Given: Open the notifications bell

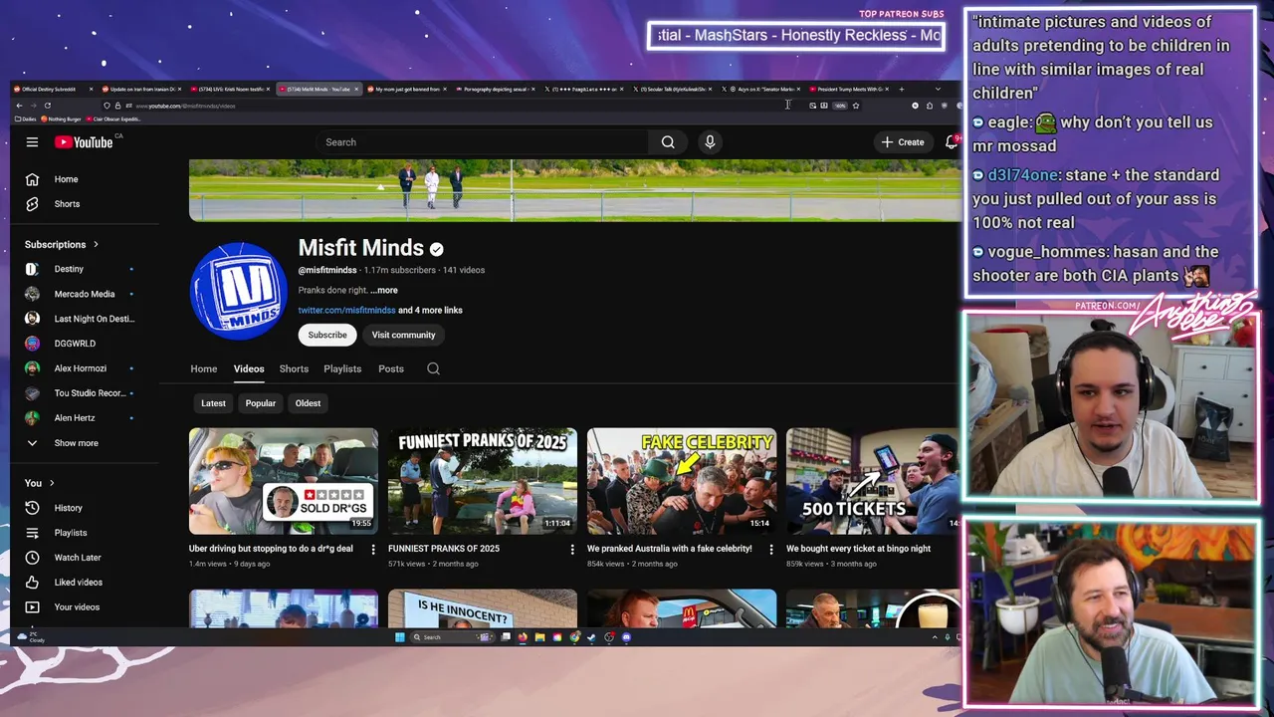Looking at the screenshot, I should pos(952,142).
